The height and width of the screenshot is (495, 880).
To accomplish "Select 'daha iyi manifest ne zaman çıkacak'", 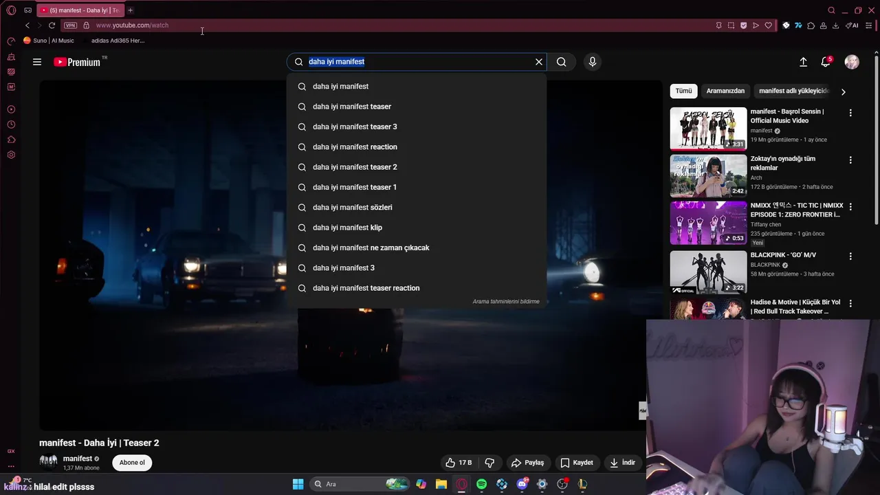I will coord(417,247).
